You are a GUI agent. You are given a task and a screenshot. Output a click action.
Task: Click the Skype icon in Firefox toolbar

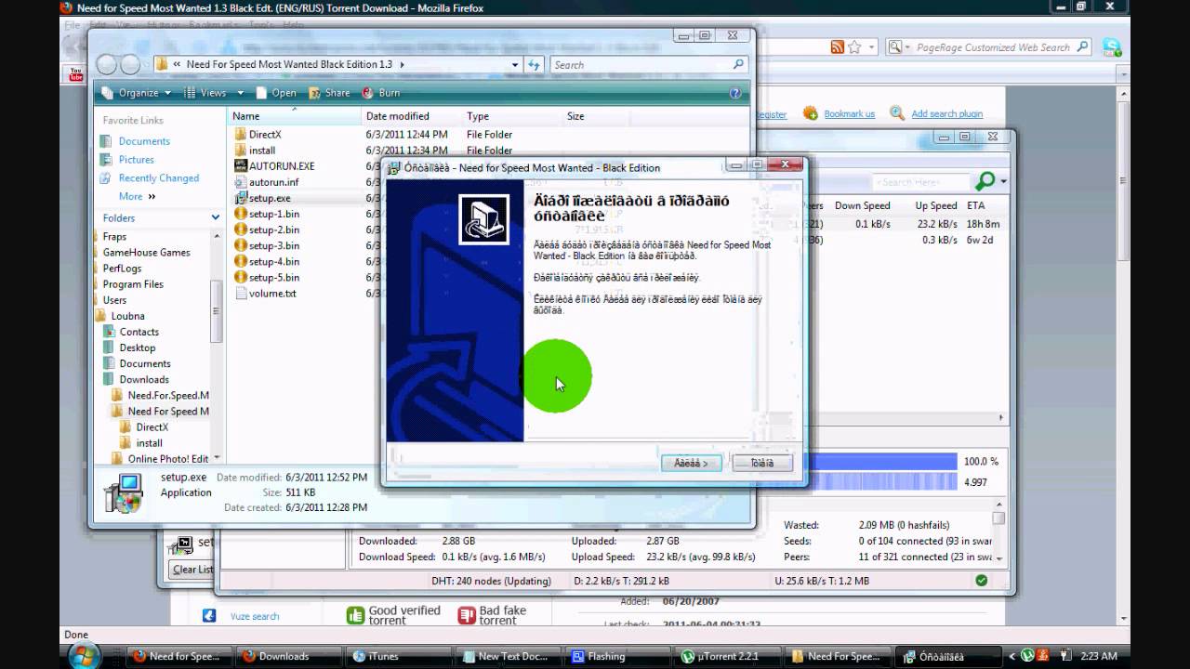coord(1111,47)
